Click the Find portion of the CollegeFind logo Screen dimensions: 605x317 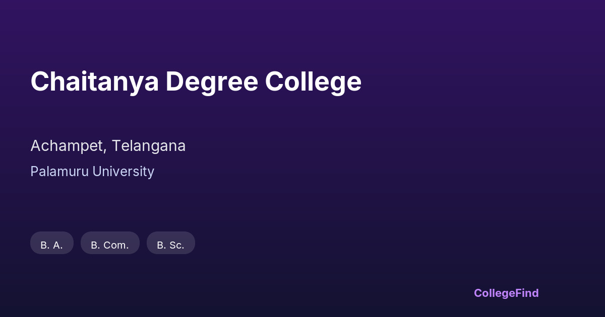[x=526, y=293]
